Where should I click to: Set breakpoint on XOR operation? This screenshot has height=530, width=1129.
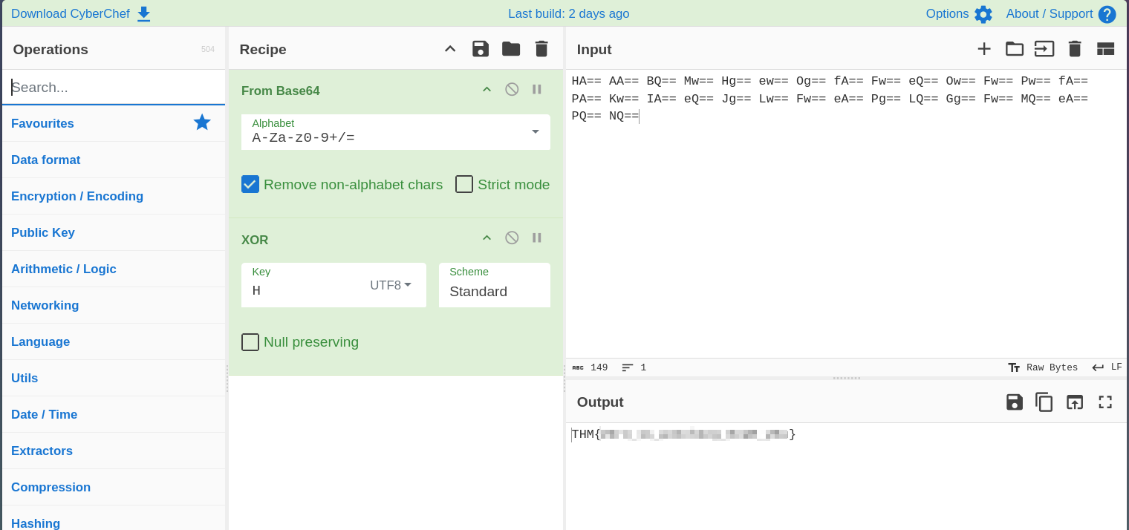(536, 238)
